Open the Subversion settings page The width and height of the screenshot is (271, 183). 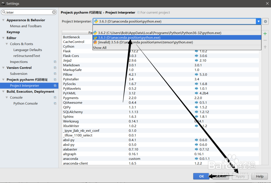18,74
